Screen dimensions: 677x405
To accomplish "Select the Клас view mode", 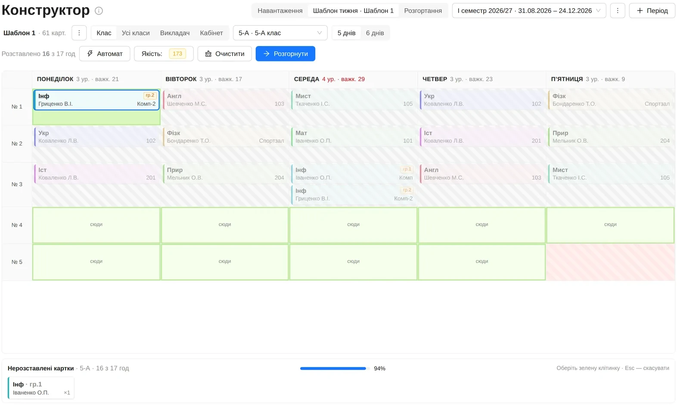I will [x=104, y=33].
